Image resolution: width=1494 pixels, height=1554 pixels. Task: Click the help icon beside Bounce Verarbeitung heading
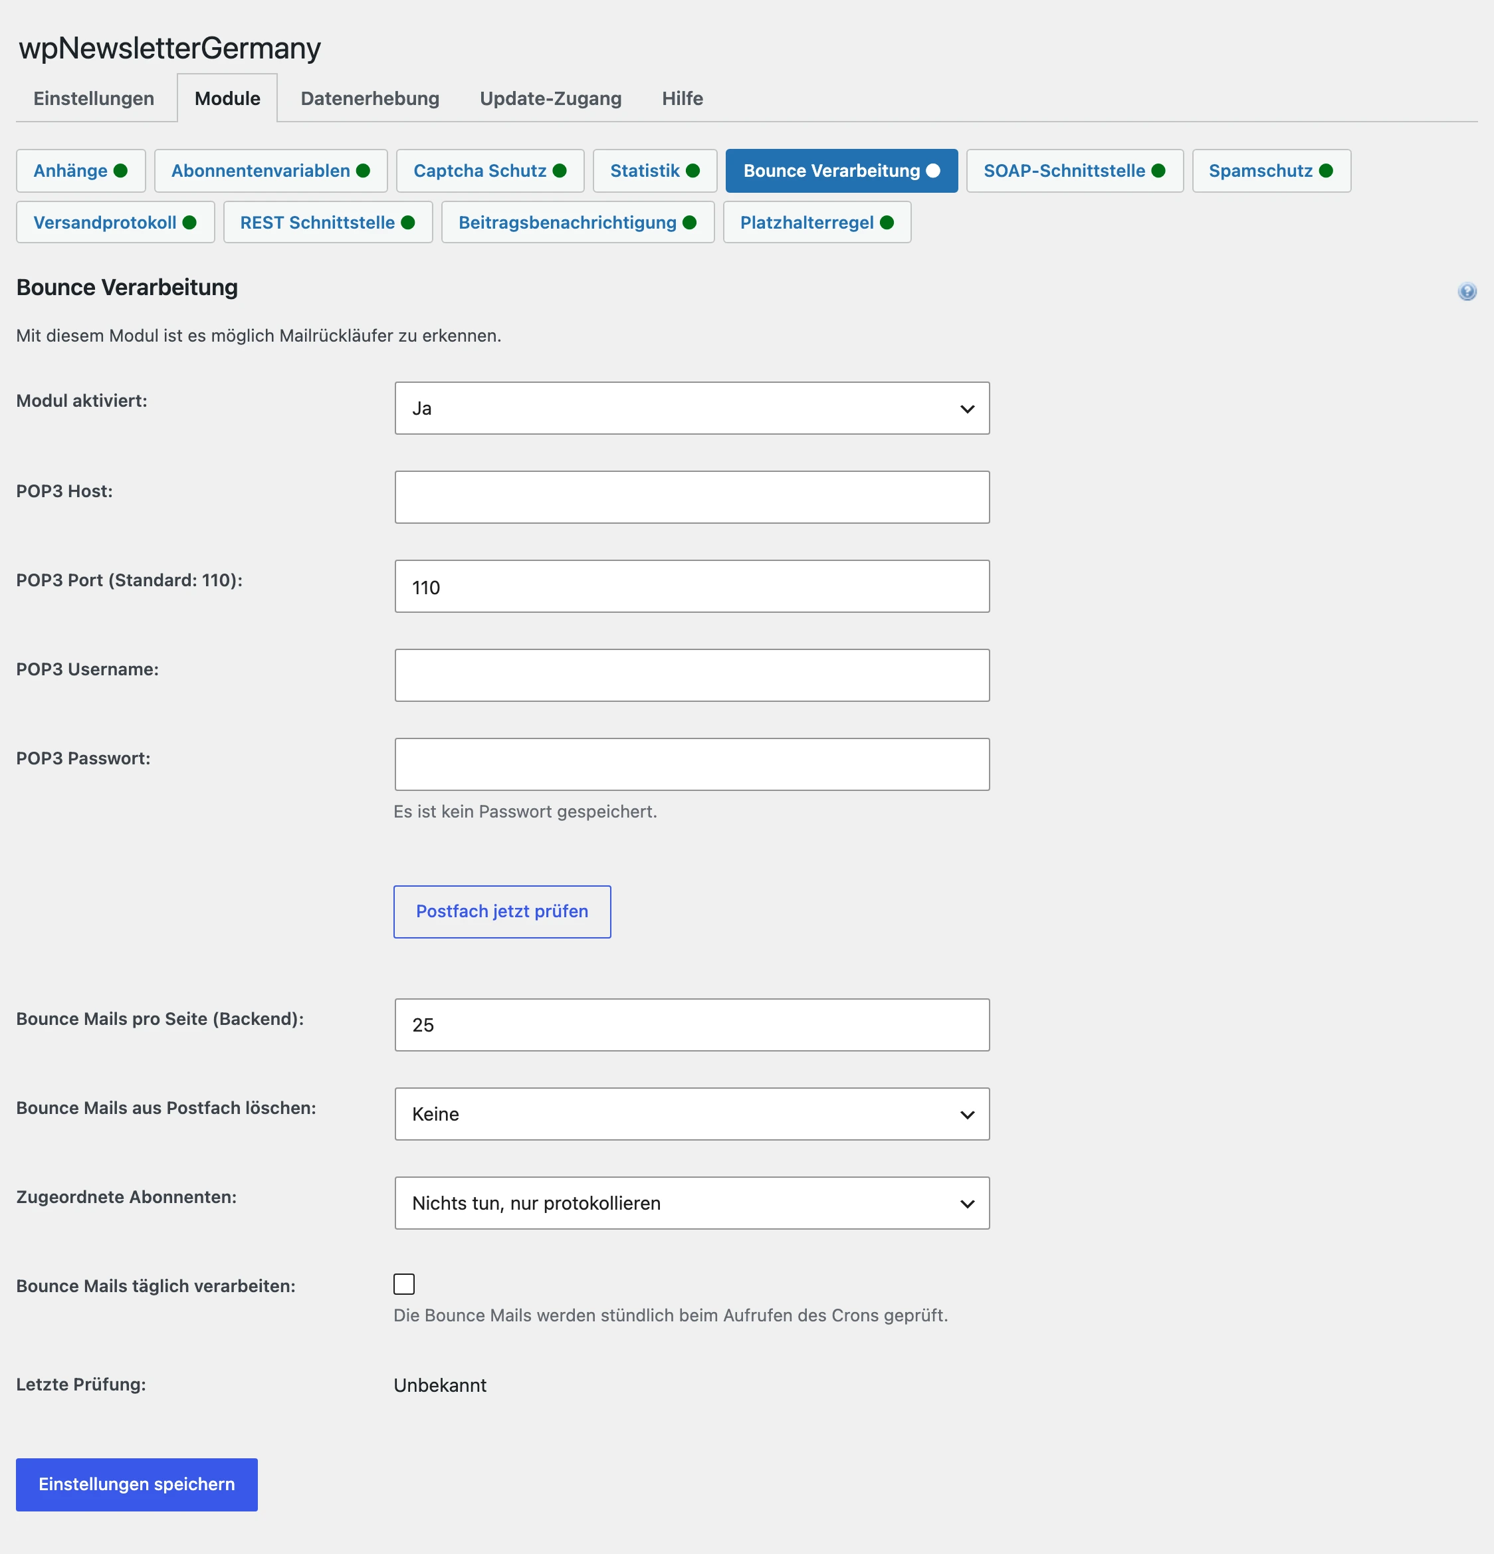click(x=1467, y=291)
